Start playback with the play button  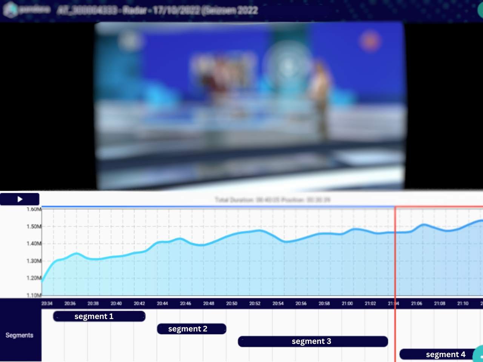tap(20, 199)
